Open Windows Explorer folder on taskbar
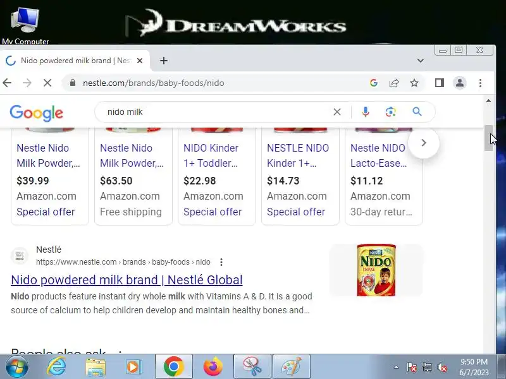This screenshot has height=379, width=506. click(95, 367)
